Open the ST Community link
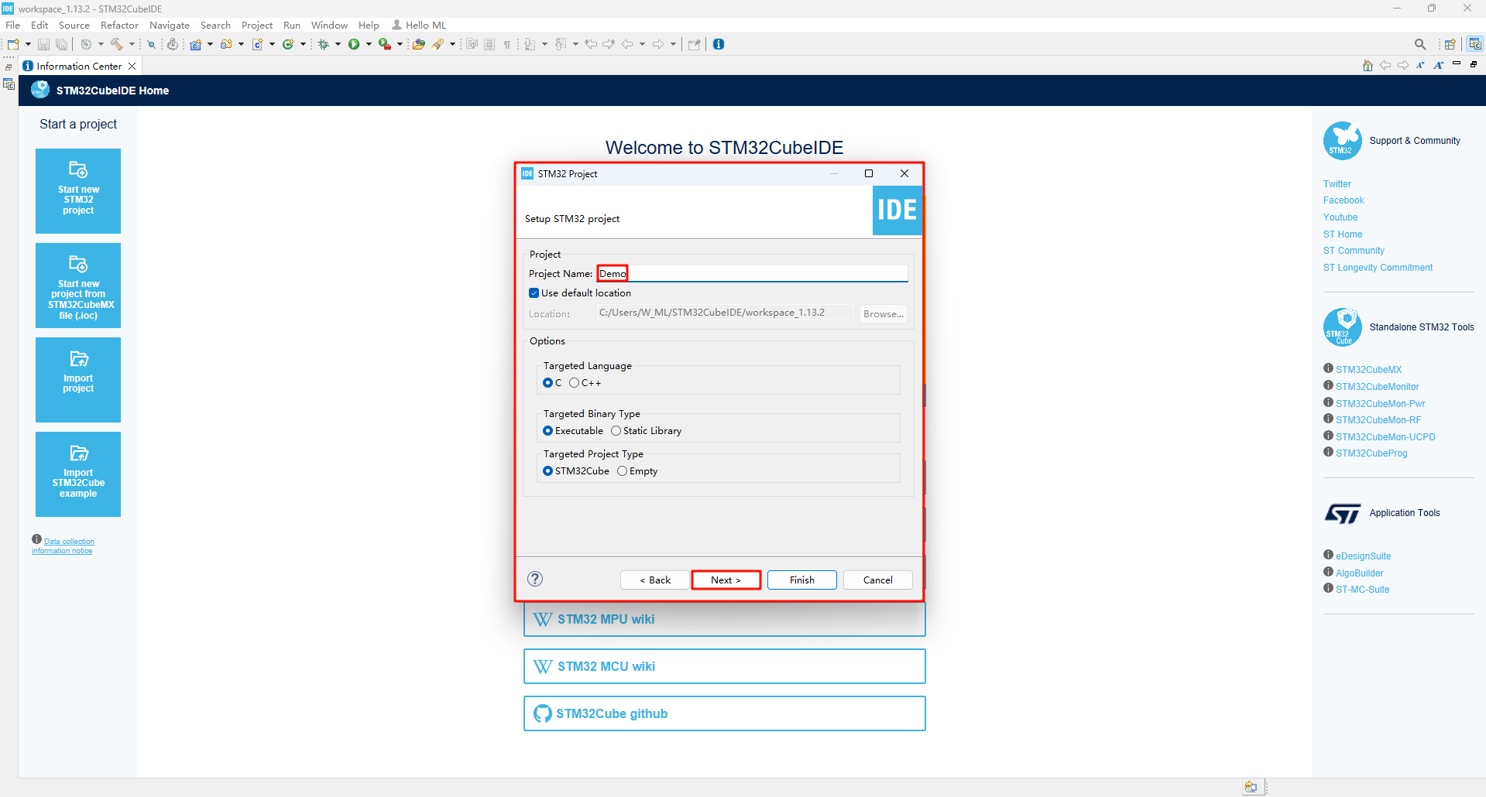 click(x=1354, y=251)
